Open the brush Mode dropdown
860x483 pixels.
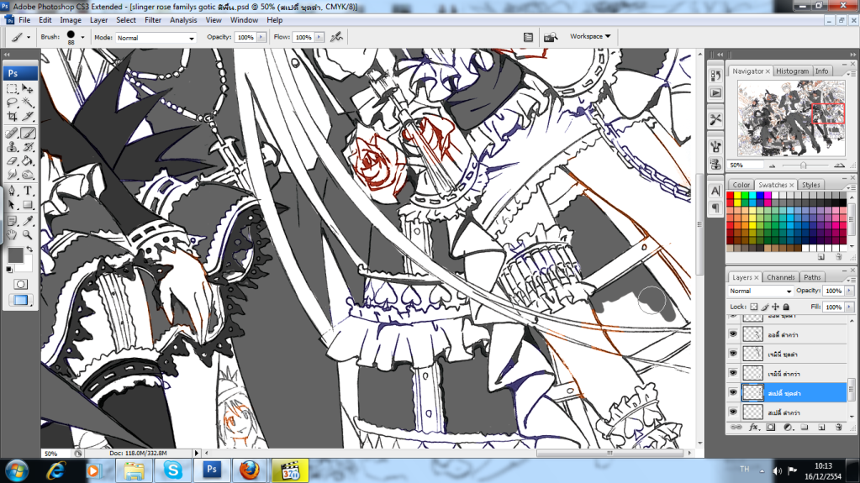[x=156, y=38]
